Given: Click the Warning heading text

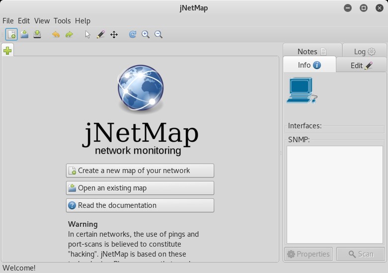Looking at the screenshot, I should pos(82,224).
